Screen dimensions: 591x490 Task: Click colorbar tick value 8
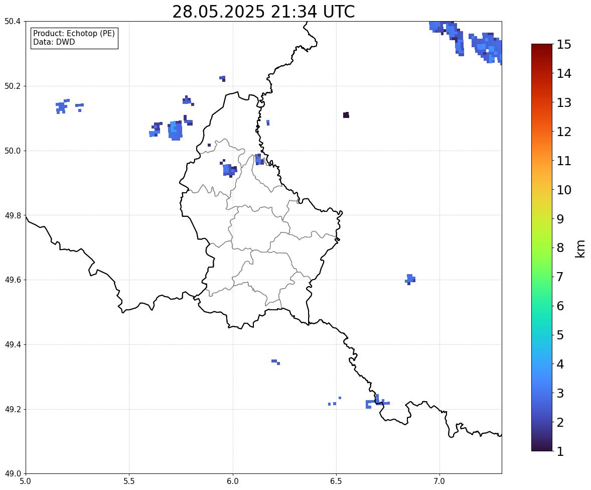point(560,248)
